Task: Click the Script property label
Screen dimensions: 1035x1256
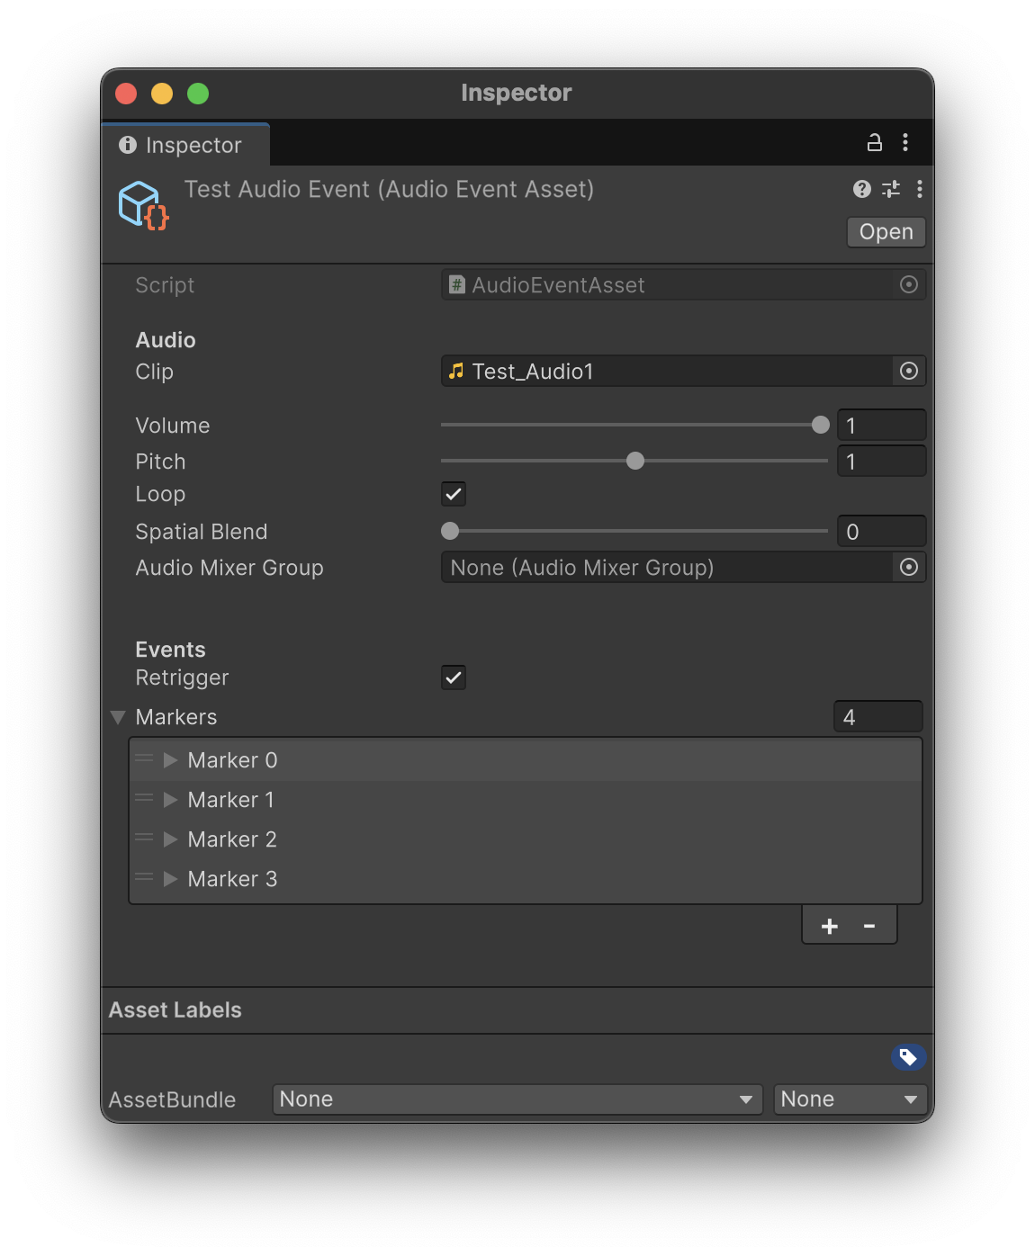Action: [x=165, y=285]
